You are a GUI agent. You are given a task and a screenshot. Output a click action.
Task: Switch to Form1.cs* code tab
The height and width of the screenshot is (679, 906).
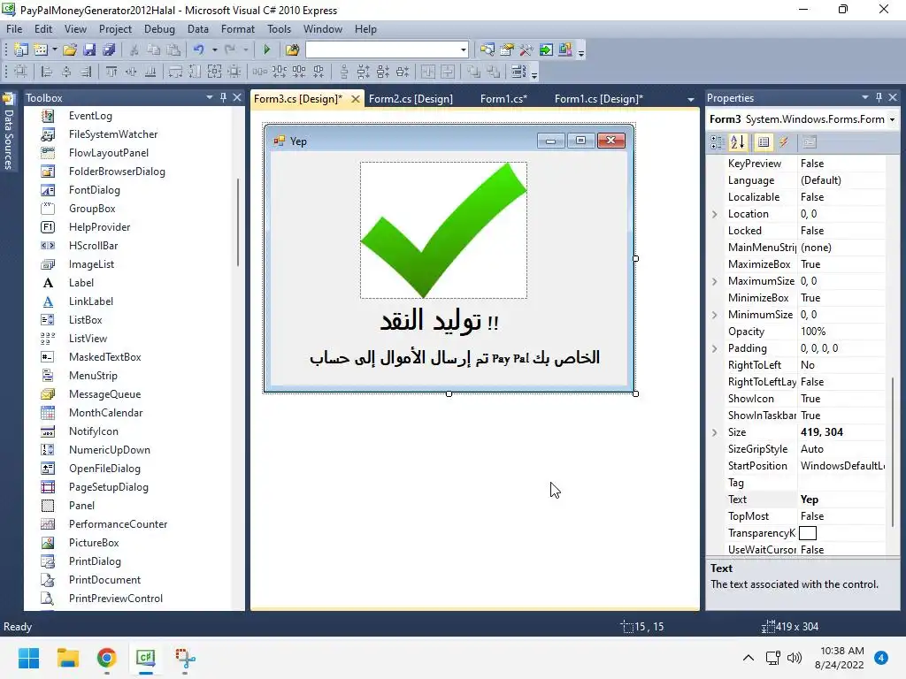click(x=503, y=99)
